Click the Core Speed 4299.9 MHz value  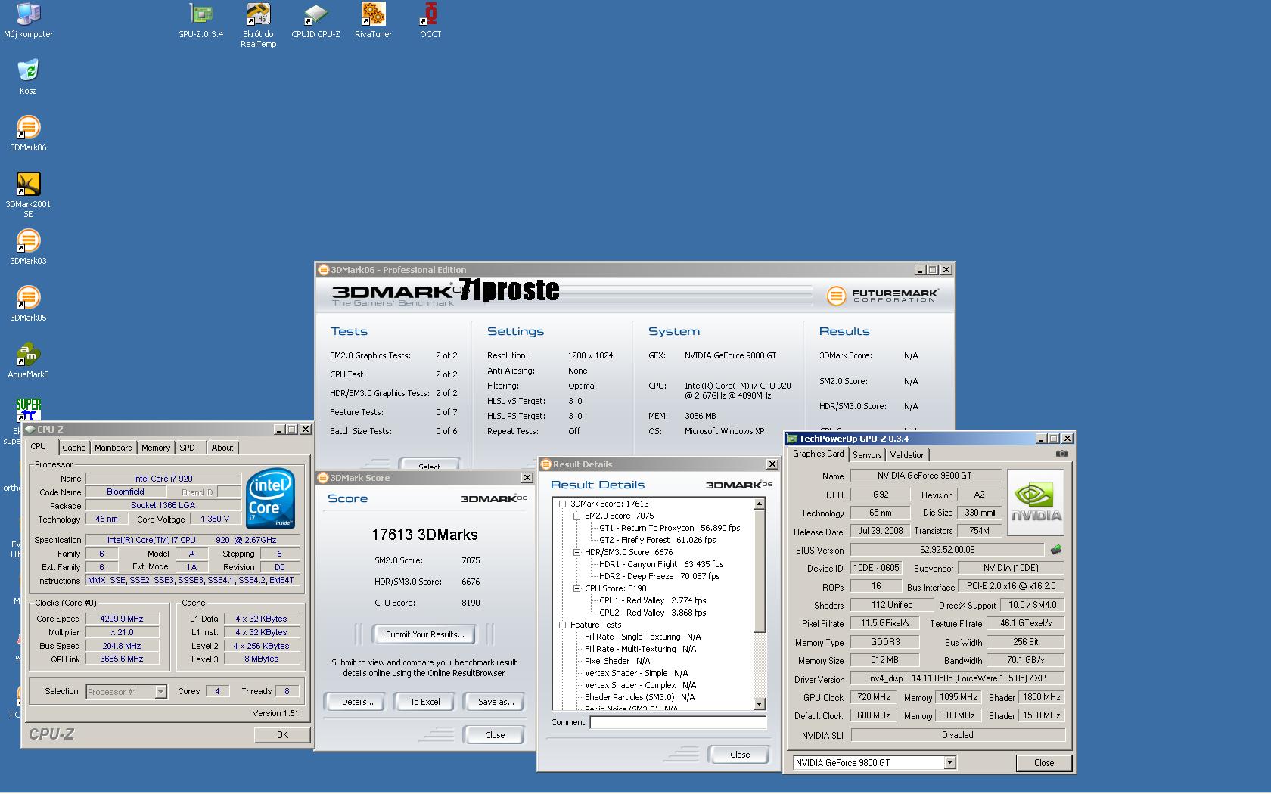122,619
